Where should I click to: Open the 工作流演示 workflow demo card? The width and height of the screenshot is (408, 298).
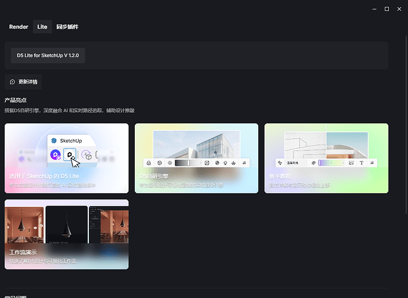tap(67, 234)
